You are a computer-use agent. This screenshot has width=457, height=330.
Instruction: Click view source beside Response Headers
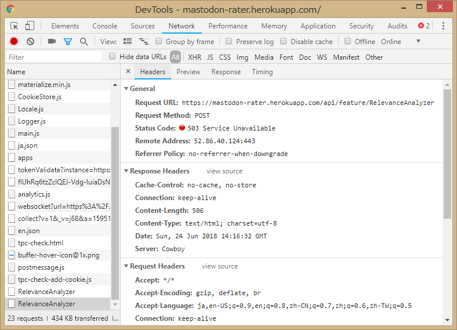(224, 171)
